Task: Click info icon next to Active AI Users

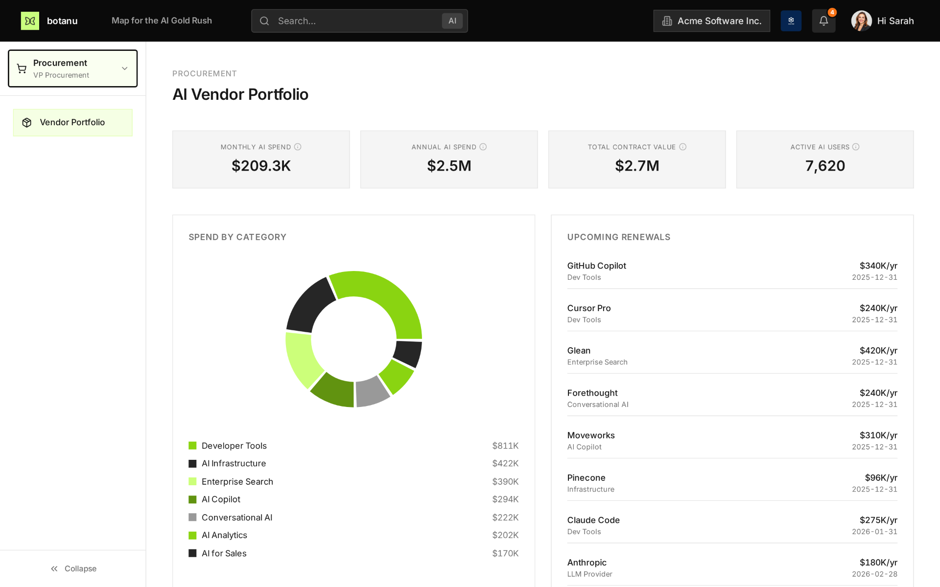Action: (856, 147)
